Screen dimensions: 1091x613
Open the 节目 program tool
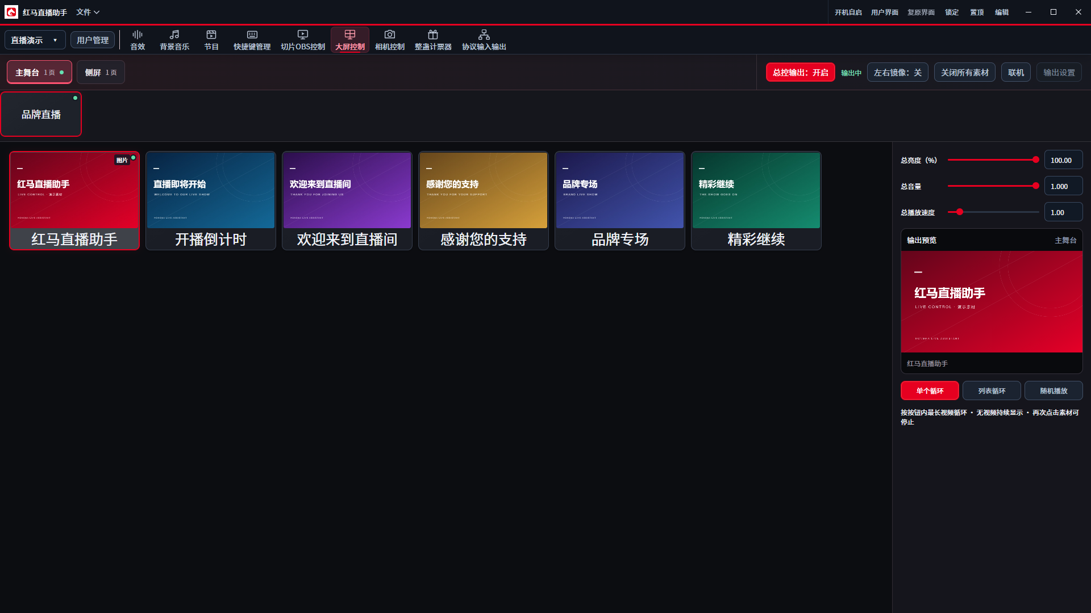point(211,40)
